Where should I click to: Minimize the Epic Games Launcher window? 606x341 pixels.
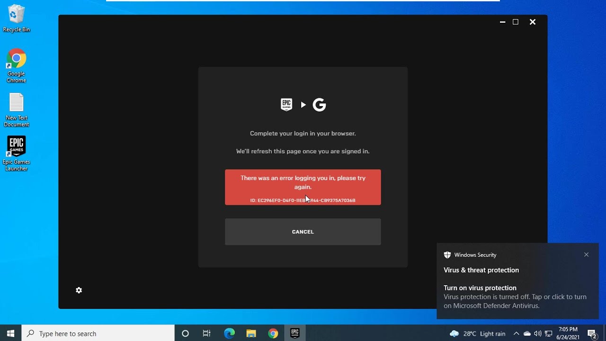click(x=502, y=22)
